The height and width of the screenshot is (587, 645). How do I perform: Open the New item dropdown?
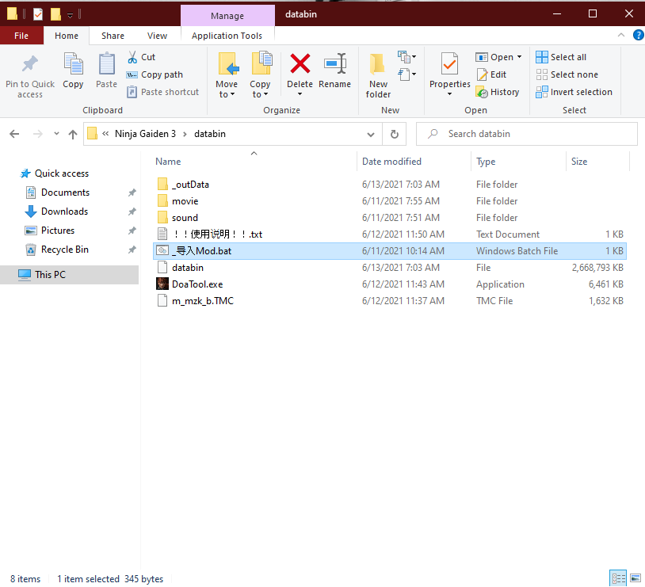click(x=406, y=57)
